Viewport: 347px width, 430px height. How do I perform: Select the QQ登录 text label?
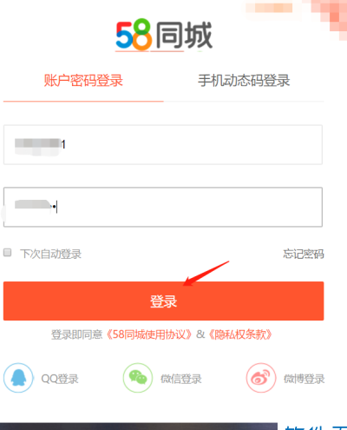(60, 379)
